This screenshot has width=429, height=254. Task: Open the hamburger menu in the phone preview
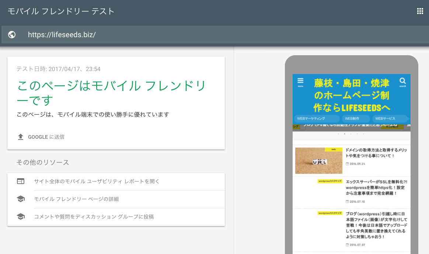click(300, 82)
